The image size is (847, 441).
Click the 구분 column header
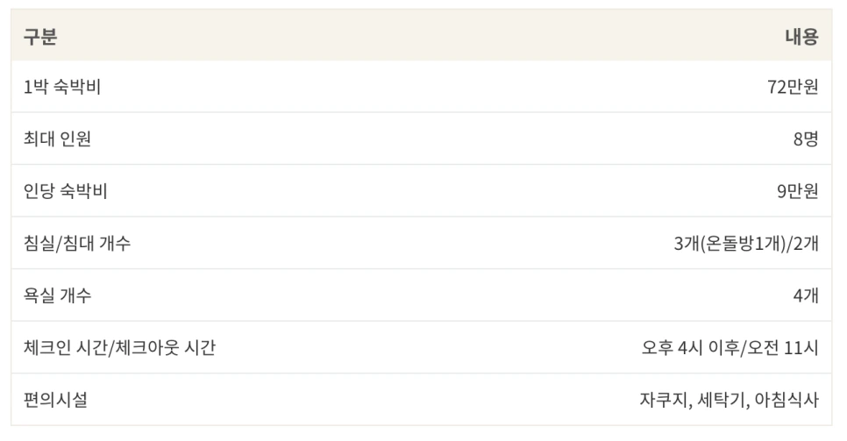pyautogui.click(x=40, y=36)
